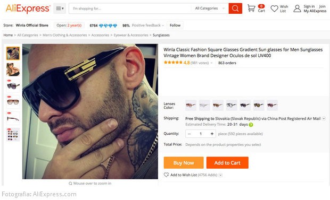
Task: Expand the All Categories search dropdown
Action: pos(210,8)
